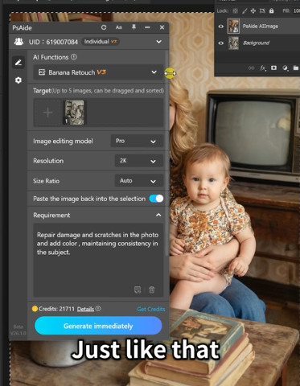The image size is (300, 386).
Task: Click the lock transparent pixels icon in Layers
Action: 235,11
